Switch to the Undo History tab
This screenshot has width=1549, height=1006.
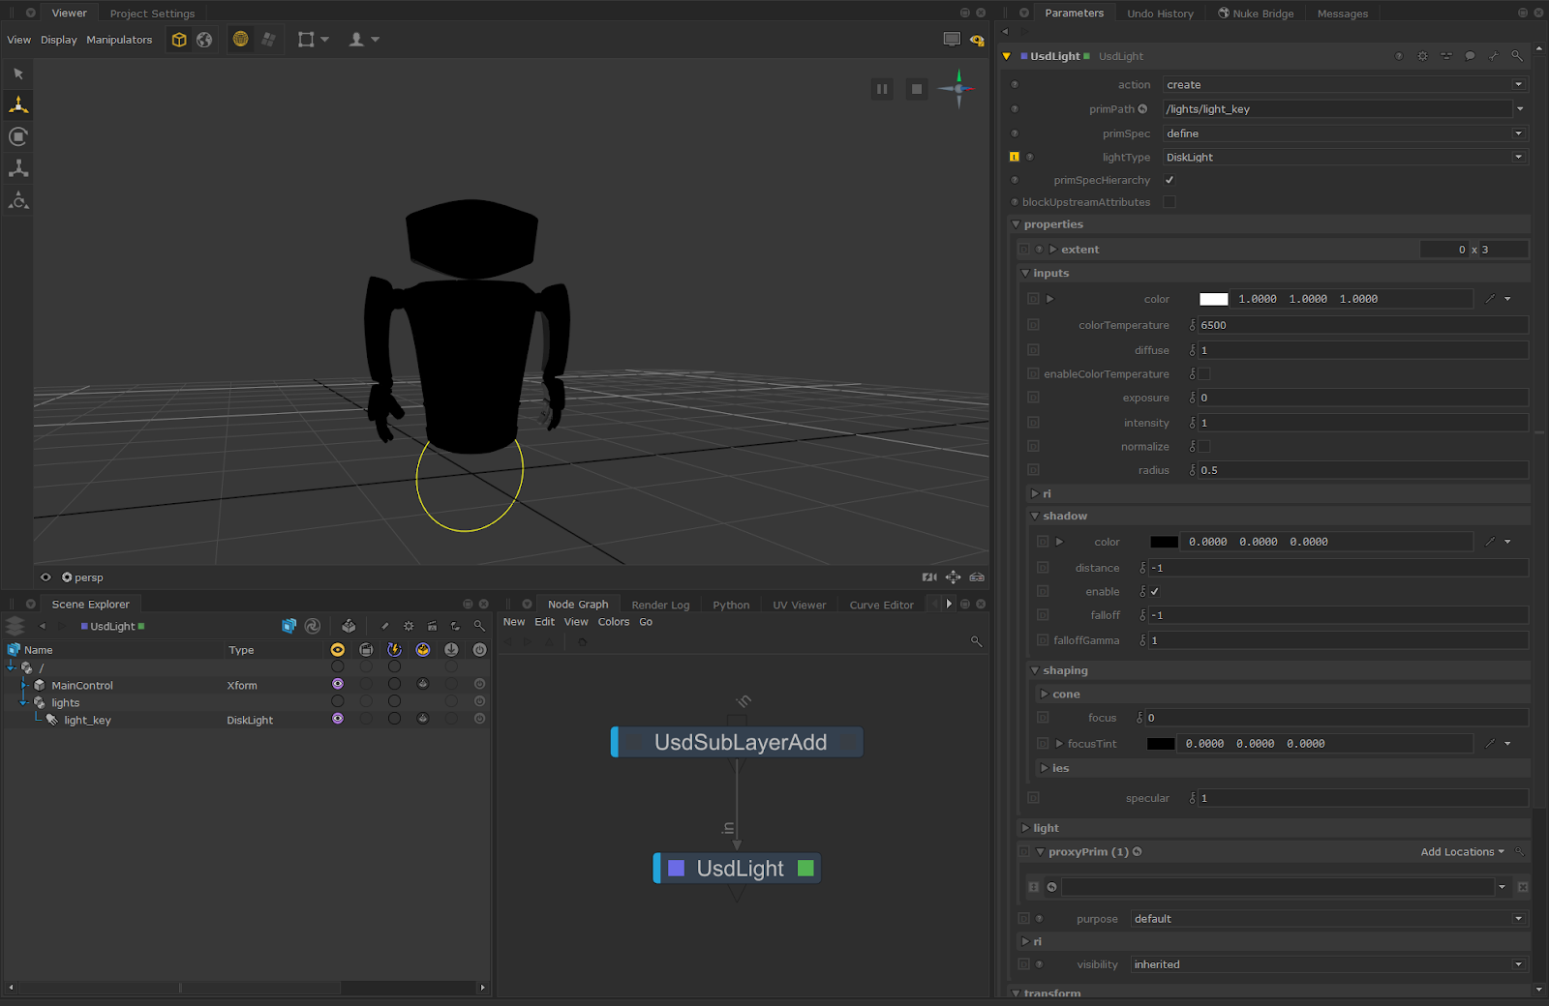(x=1160, y=14)
